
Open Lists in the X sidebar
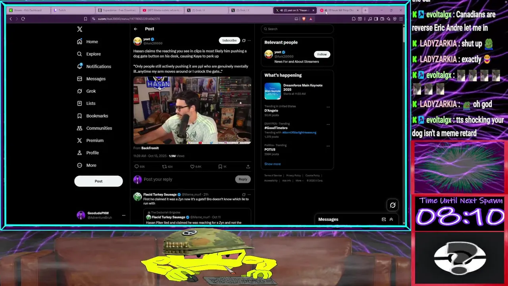click(x=86, y=103)
